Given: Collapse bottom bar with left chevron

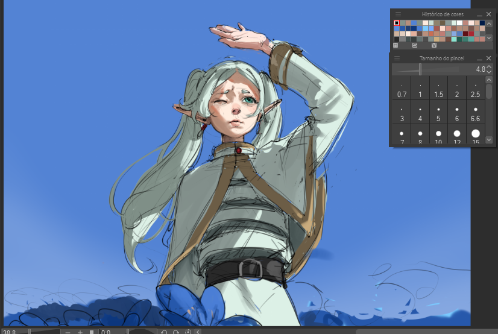Looking at the screenshot, I should tap(198, 332).
